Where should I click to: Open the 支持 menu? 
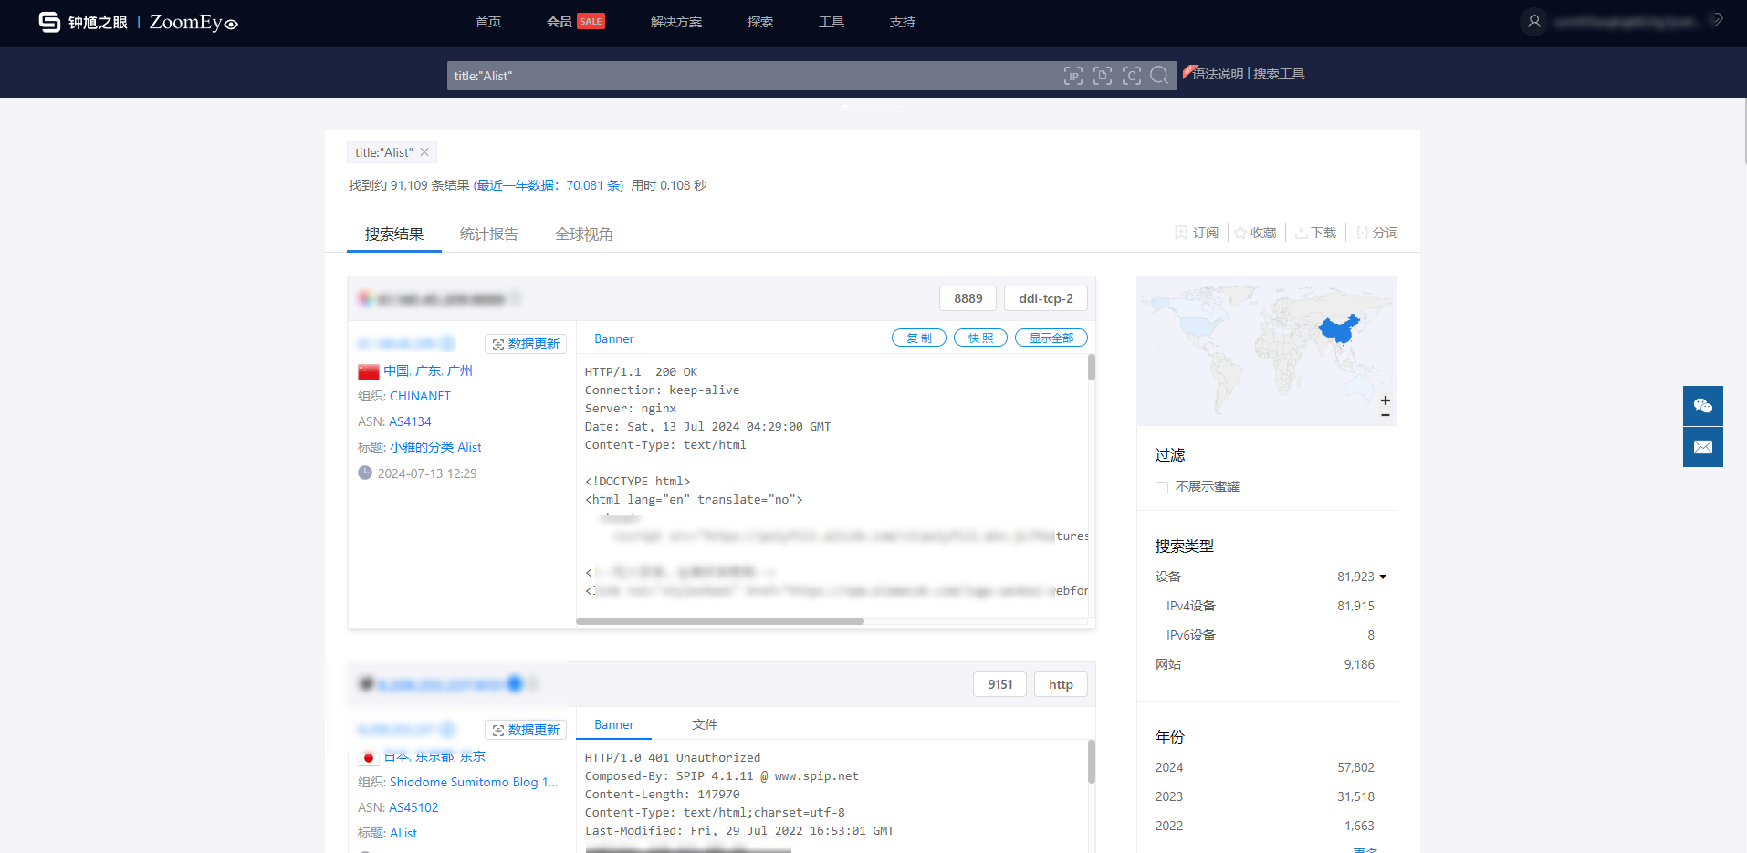[x=903, y=22]
